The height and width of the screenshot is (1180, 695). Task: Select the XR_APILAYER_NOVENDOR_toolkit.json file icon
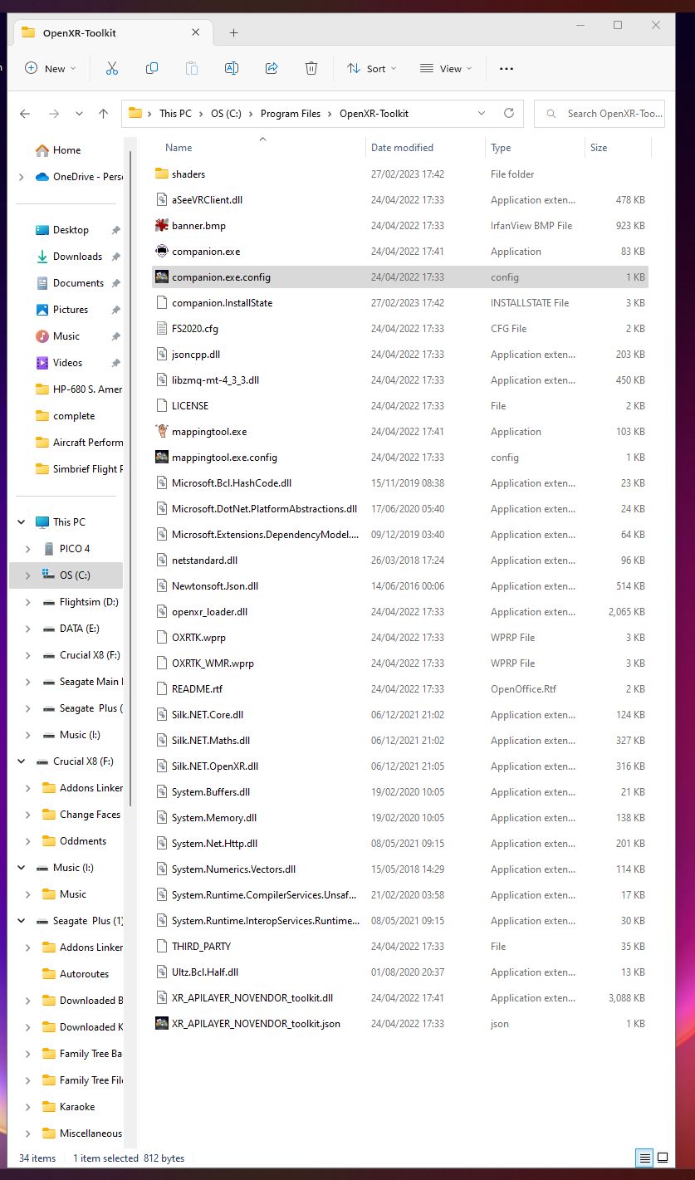[x=162, y=1023]
